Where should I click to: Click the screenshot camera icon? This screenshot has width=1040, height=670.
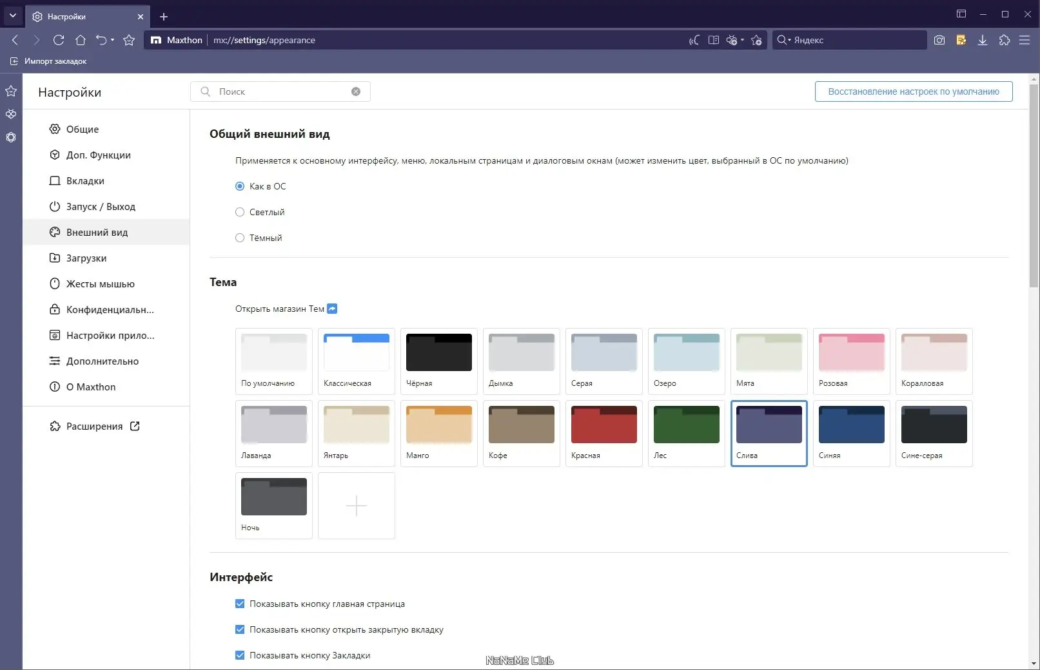pyautogui.click(x=939, y=40)
